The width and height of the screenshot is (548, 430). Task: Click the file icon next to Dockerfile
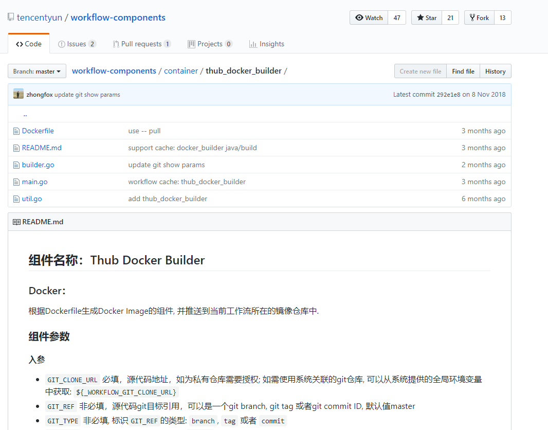click(16, 131)
